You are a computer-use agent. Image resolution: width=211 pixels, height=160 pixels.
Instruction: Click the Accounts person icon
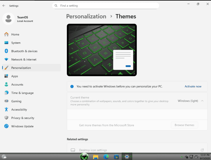coord(6,84)
